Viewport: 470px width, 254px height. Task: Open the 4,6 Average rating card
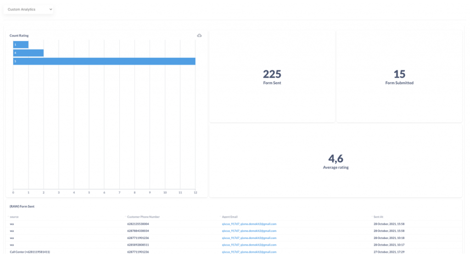click(336, 161)
